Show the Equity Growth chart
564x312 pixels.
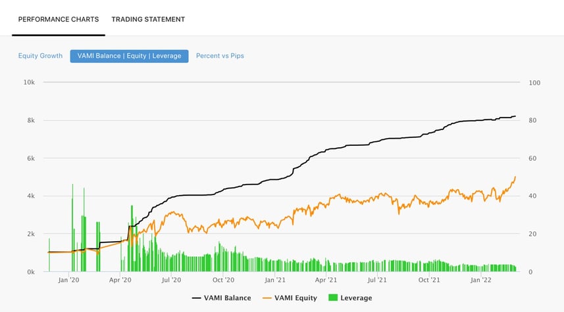(40, 56)
